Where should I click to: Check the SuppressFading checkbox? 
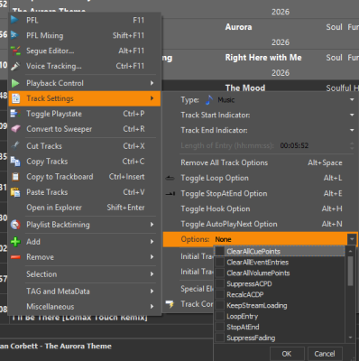pyautogui.click(x=220, y=338)
